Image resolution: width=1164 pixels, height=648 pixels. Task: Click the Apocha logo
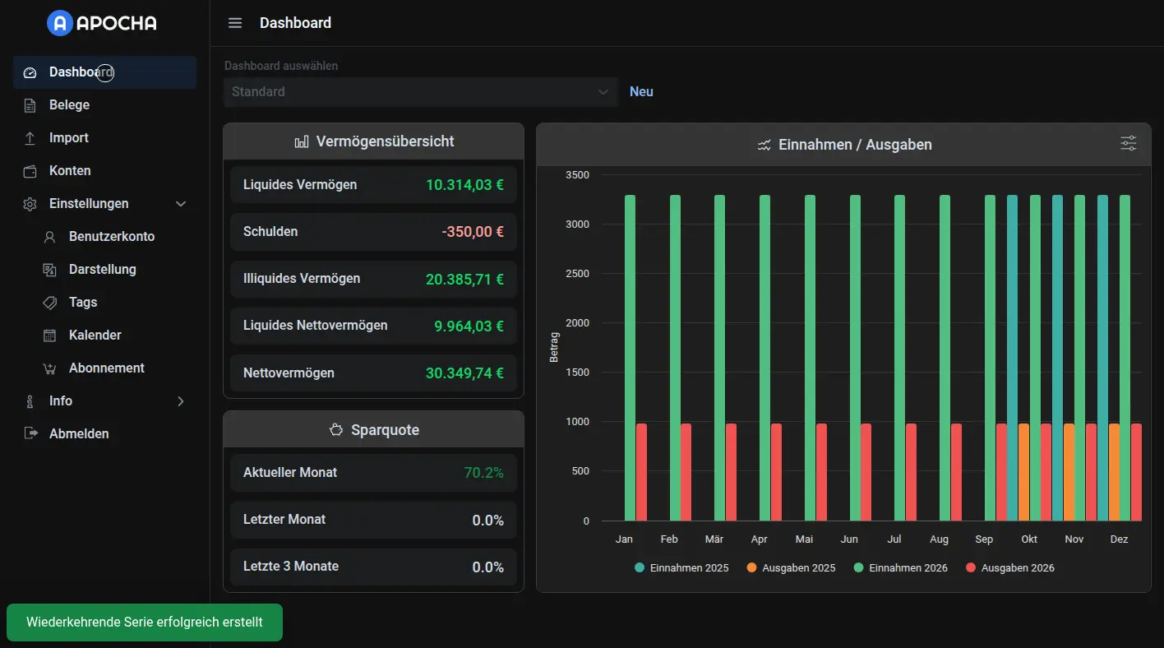tap(102, 23)
